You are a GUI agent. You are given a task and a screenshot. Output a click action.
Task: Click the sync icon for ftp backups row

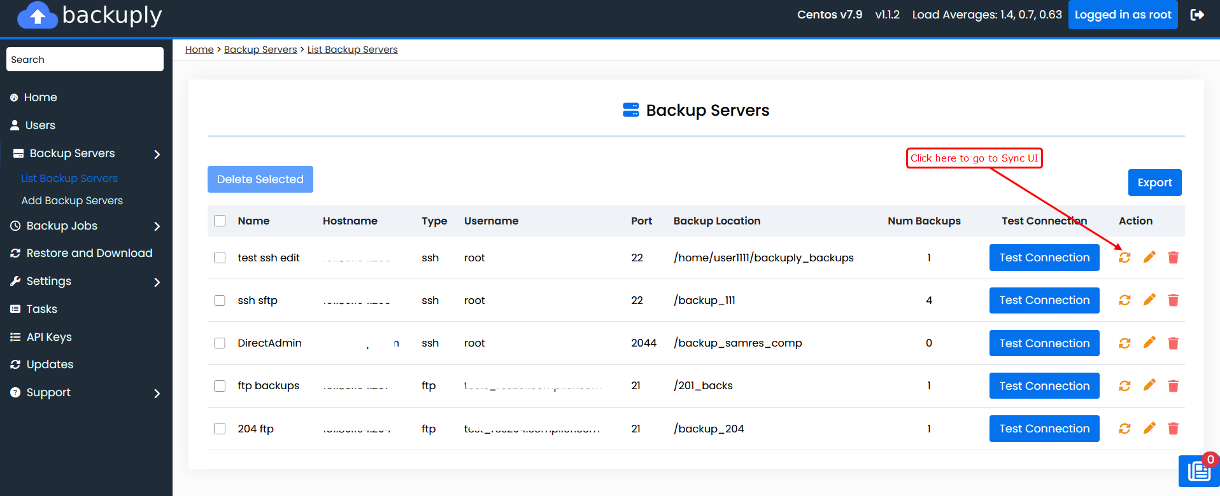point(1124,386)
